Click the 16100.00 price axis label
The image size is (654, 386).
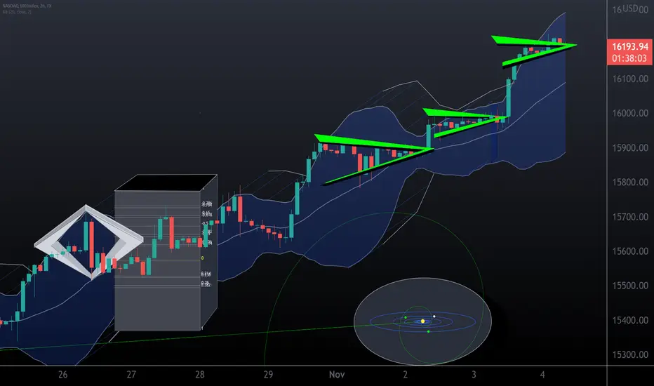630,79
